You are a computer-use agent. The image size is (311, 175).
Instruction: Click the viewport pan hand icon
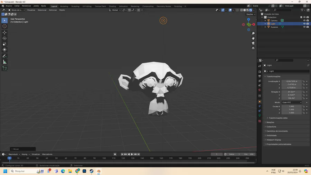click(253, 38)
